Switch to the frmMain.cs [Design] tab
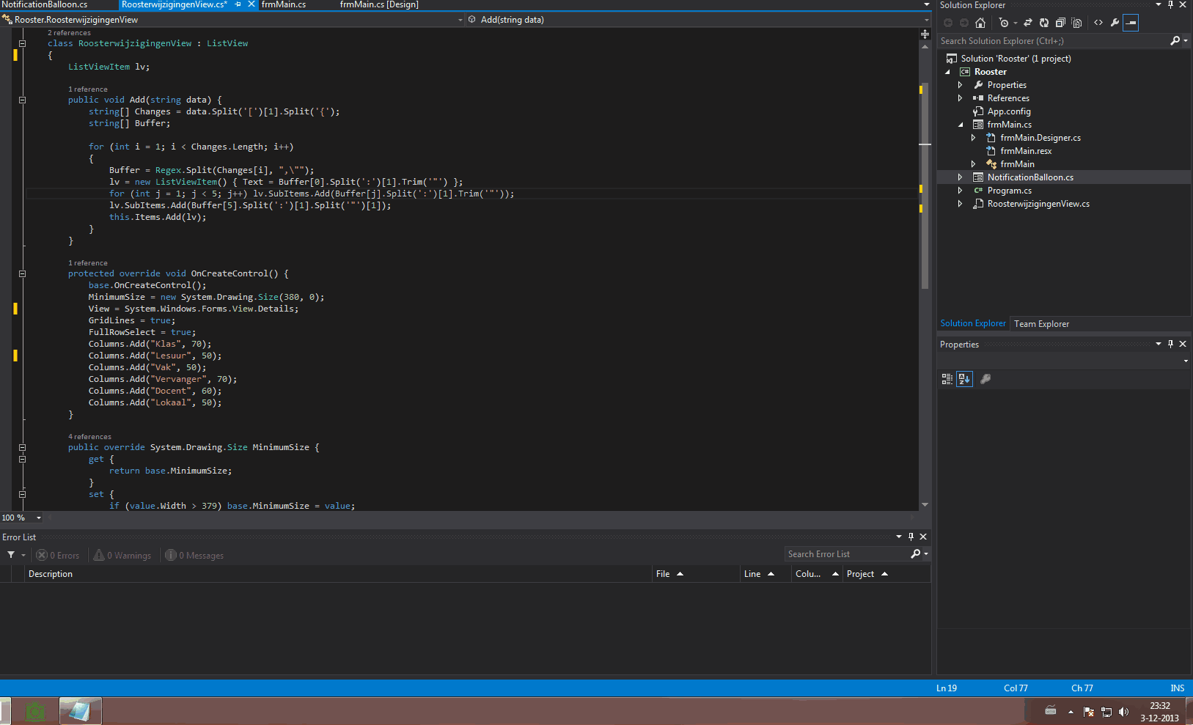The image size is (1193, 725). pos(379,5)
